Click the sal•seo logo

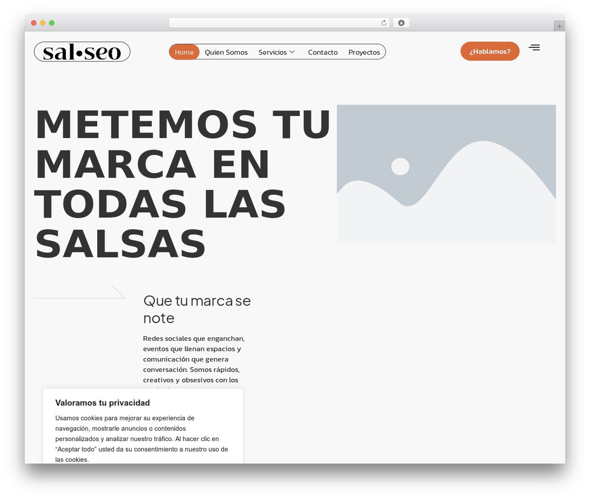(x=82, y=52)
